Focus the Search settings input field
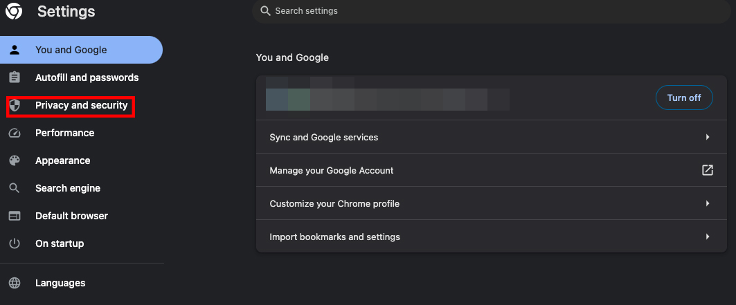 click(x=492, y=11)
